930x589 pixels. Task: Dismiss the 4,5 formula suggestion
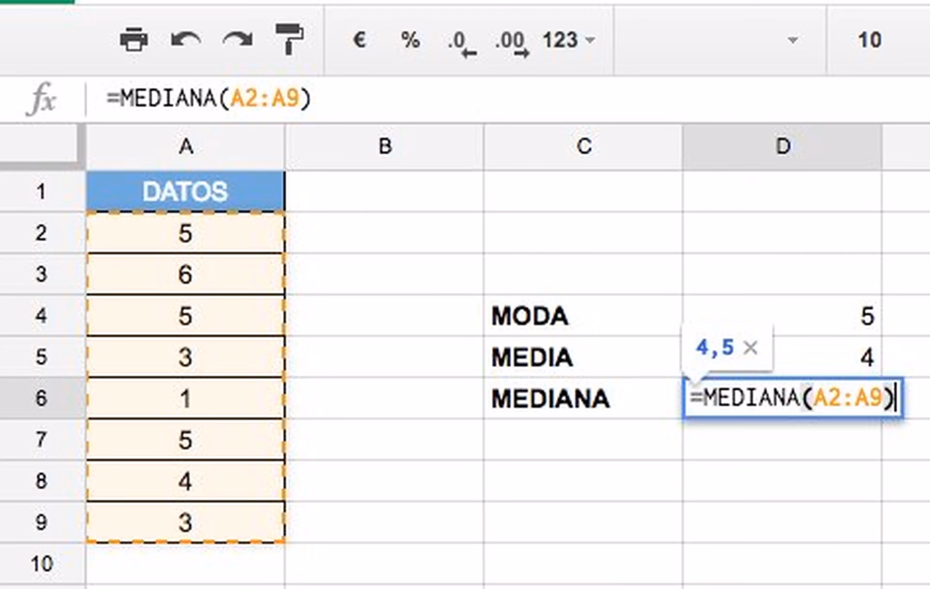coord(750,348)
